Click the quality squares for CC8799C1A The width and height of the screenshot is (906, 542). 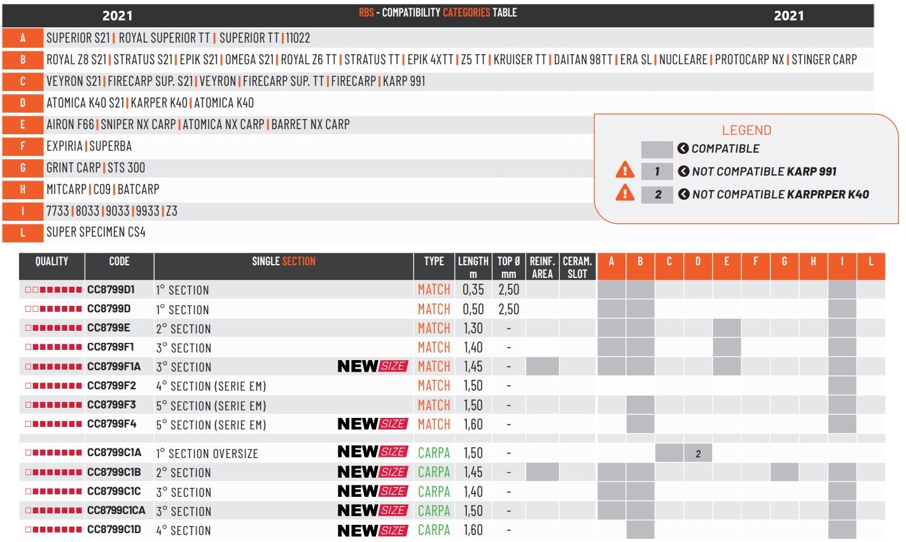pyautogui.click(x=53, y=453)
